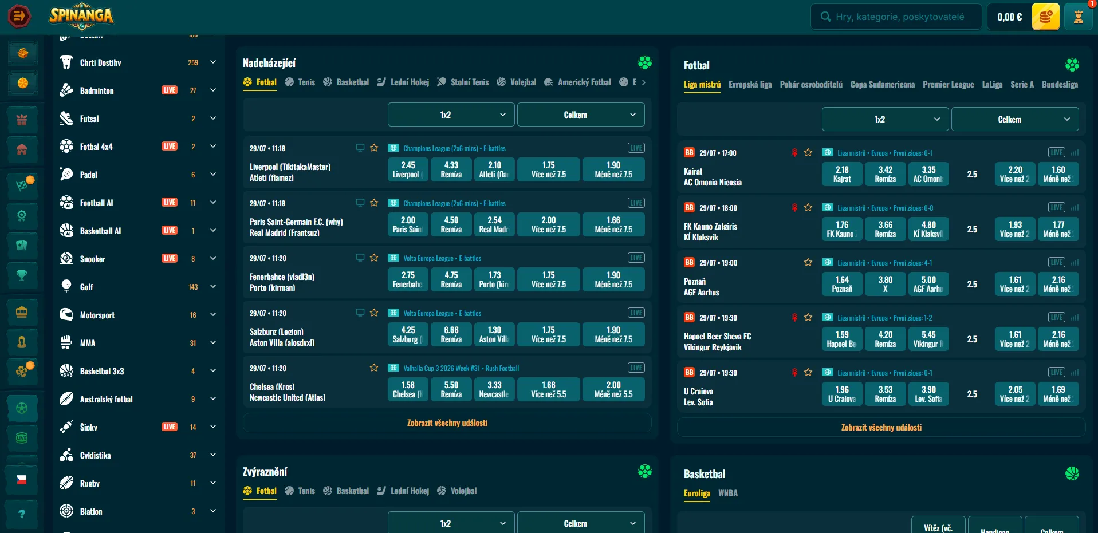
Task: Click the MMA glove icon
Action: [66, 343]
